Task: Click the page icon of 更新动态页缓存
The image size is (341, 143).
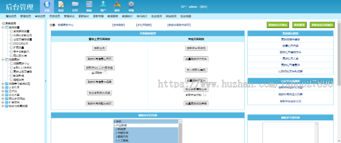Action: 11,71
